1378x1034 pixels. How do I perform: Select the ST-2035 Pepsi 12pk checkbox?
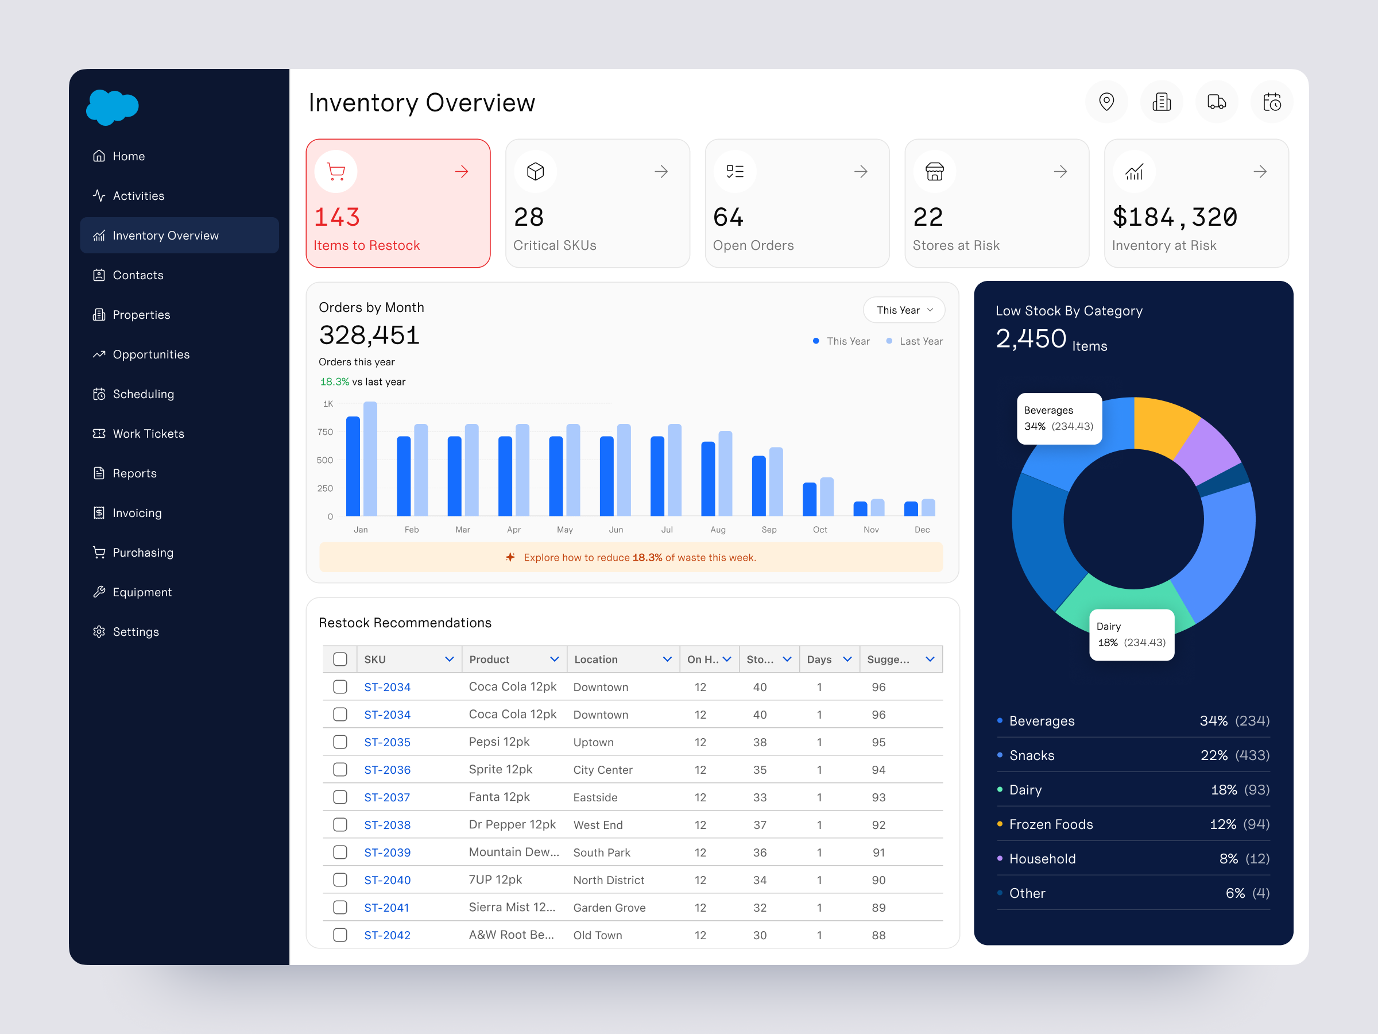click(x=340, y=742)
